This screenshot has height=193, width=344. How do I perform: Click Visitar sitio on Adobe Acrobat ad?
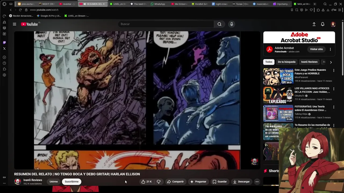coord(316,49)
